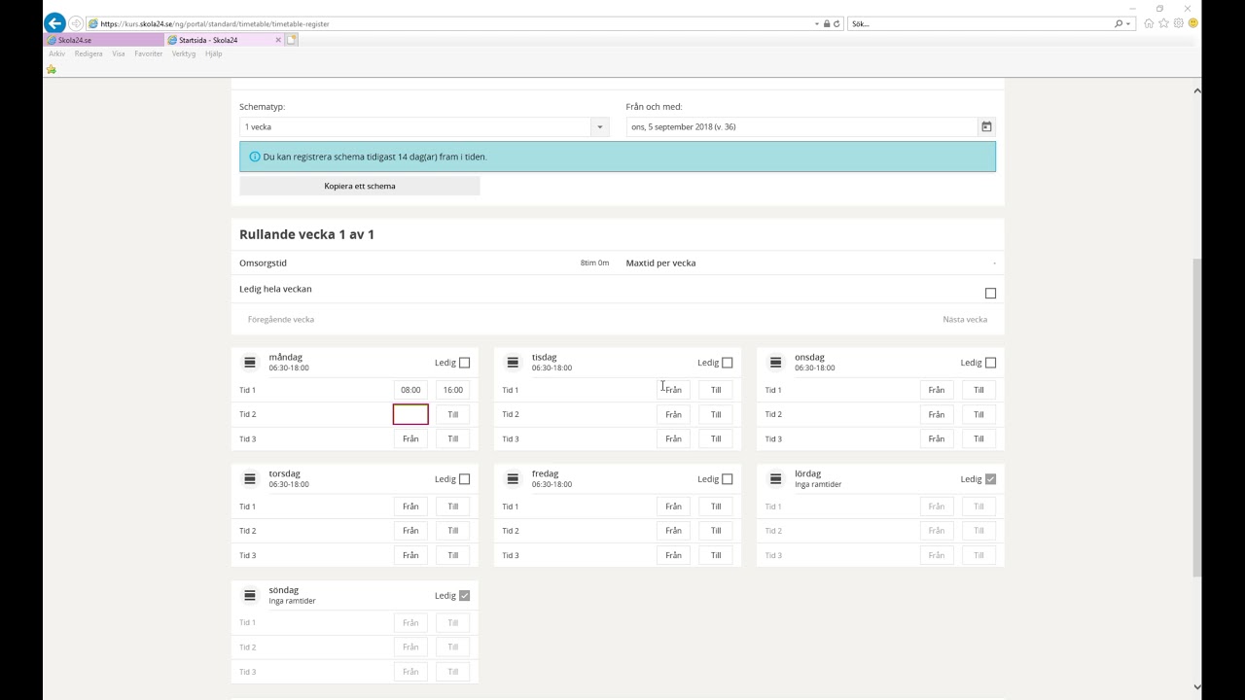Screen dimensions: 1245x700
Task: Open the Verktyg menu
Action: pyautogui.click(x=184, y=53)
